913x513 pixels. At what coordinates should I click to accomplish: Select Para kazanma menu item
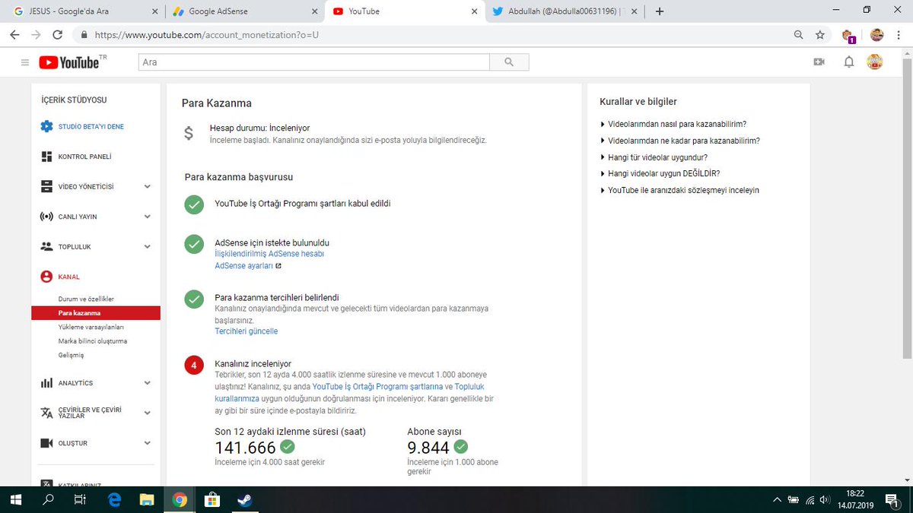[x=96, y=313]
